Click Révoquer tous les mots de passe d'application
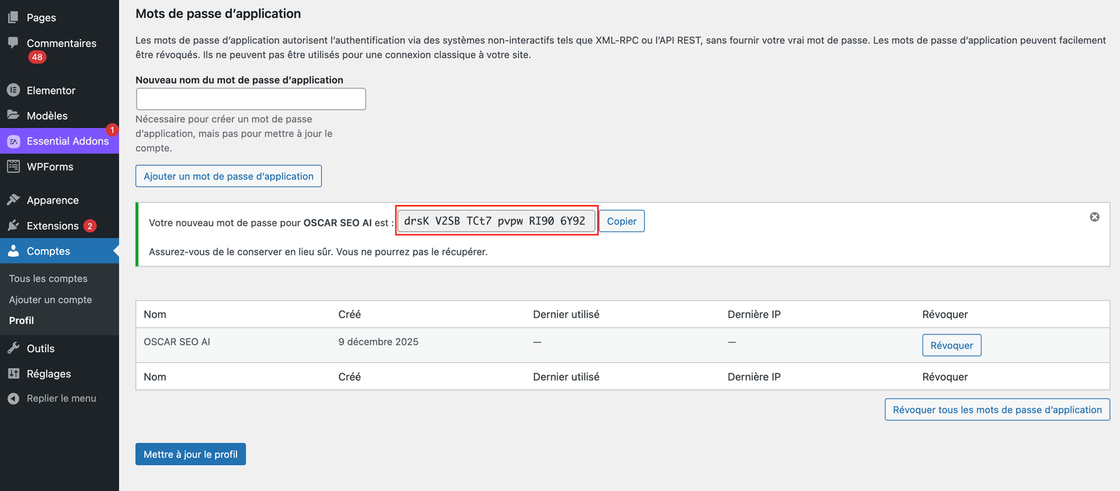The width and height of the screenshot is (1120, 491). pos(997,410)
